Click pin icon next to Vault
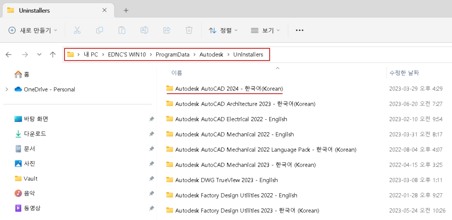Screen dimensions: 452x220 (x=151, y=179)
